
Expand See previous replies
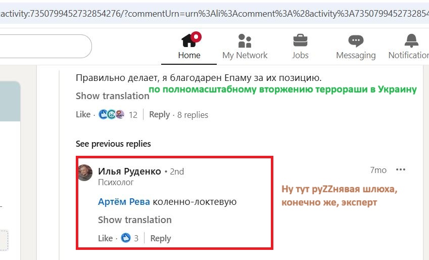click(x=113, y=144)
